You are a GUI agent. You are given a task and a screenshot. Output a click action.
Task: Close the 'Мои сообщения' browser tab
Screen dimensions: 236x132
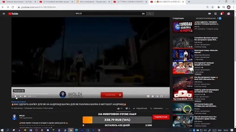tap(109, 2)
